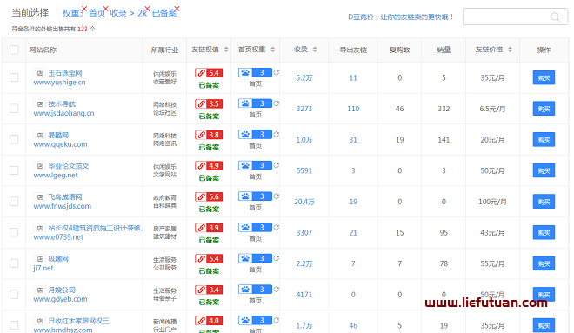Buy the 玉石珠宝网 link at 35元/月
The image size is (574, 333).
tap(544, 77)
